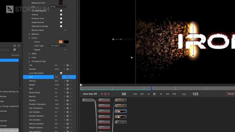Image resolution: width=235 pixels, height=132 pixels.
Task: Select the highlighted blue library item
Action: point(9,60)
